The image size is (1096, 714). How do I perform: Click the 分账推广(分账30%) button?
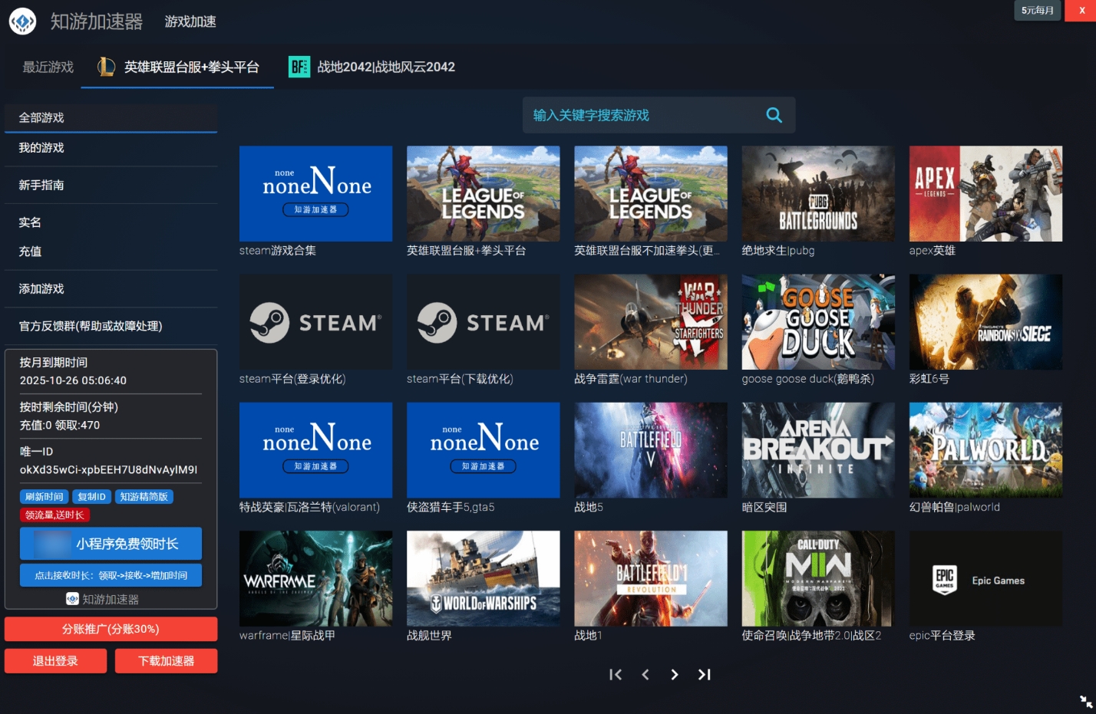(x=111, y=630)
